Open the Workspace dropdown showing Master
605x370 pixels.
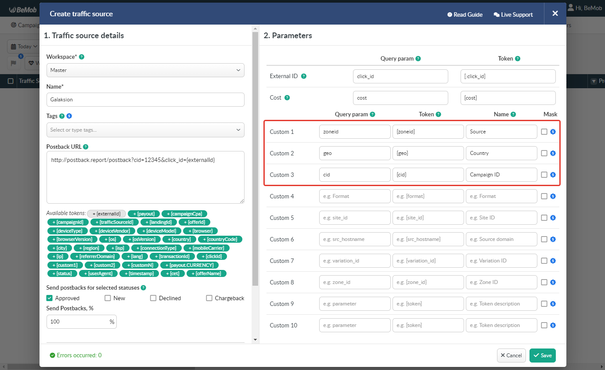[145, 70]
